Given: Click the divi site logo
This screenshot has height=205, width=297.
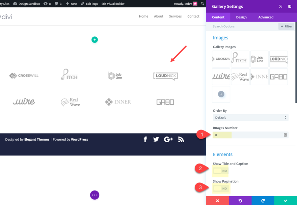Looking at the screenshot, I should (x=6, y=17).
